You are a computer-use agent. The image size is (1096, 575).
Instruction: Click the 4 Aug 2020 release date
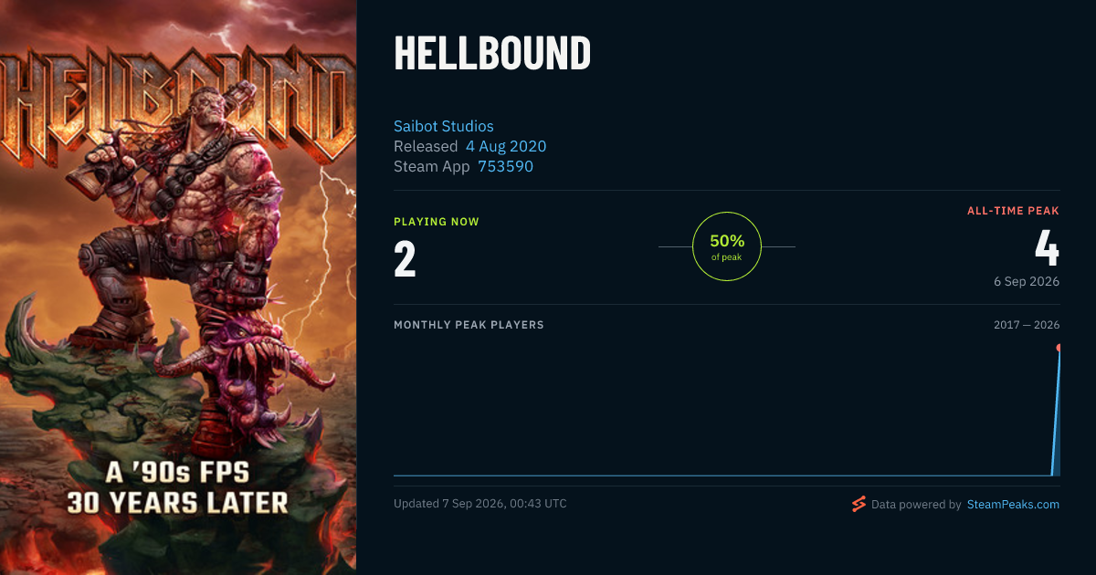coord(506,146)
